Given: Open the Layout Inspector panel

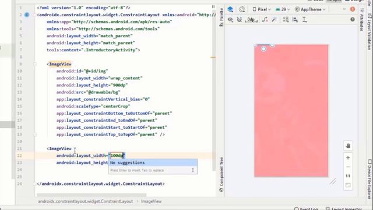Looking at the screenshot, I should coord(344,209).
